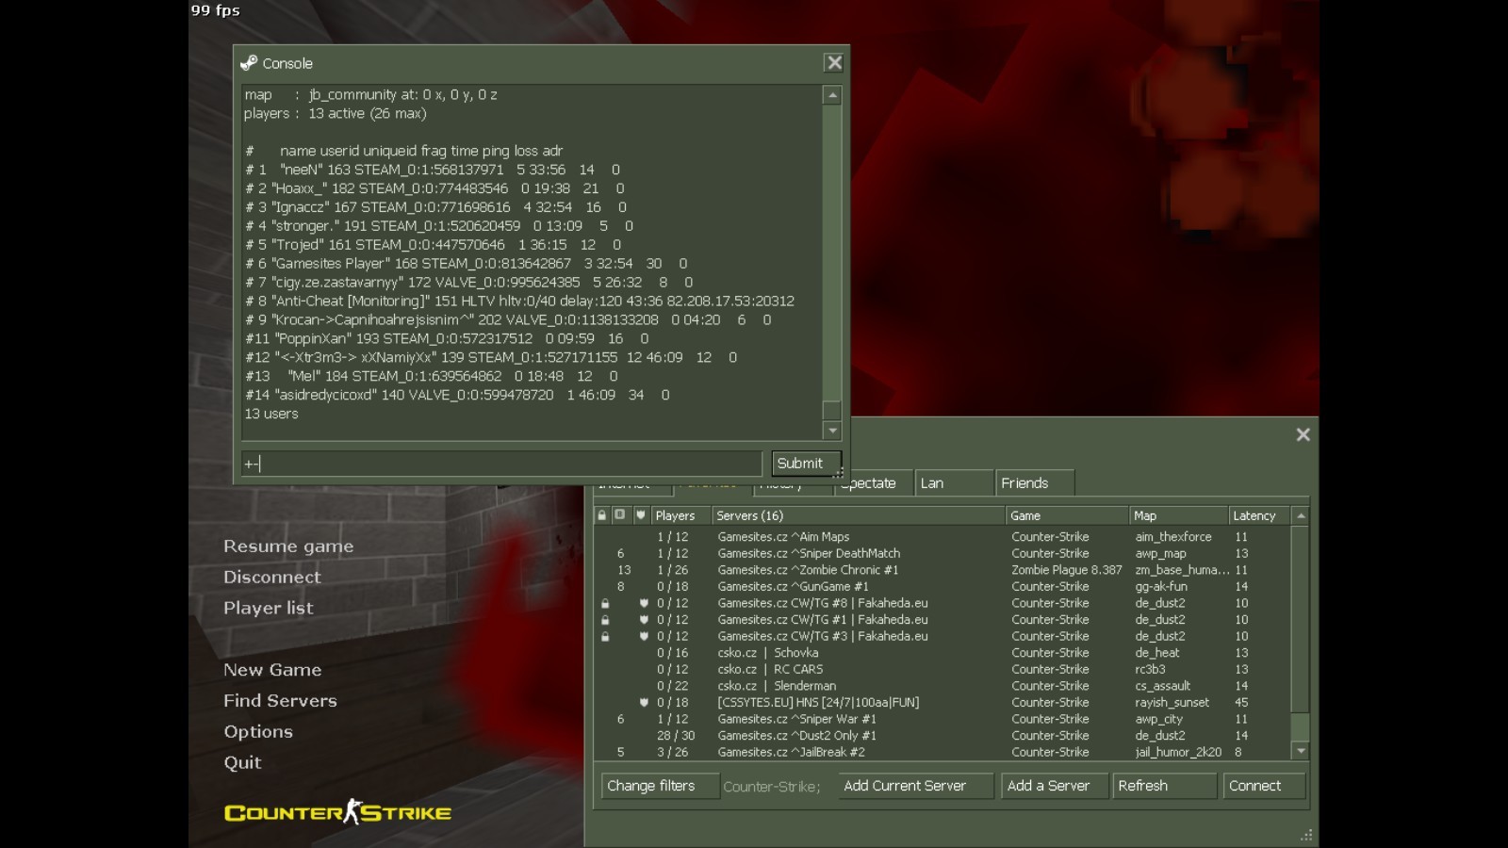Click rayish_sunset map cell
The image size is (1508, 848).
[x=1172, y=703]
